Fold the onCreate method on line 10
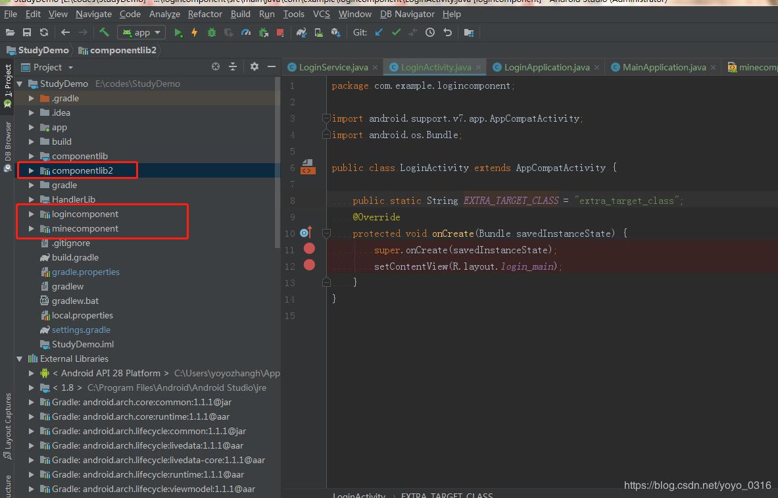 pos(326,233)
